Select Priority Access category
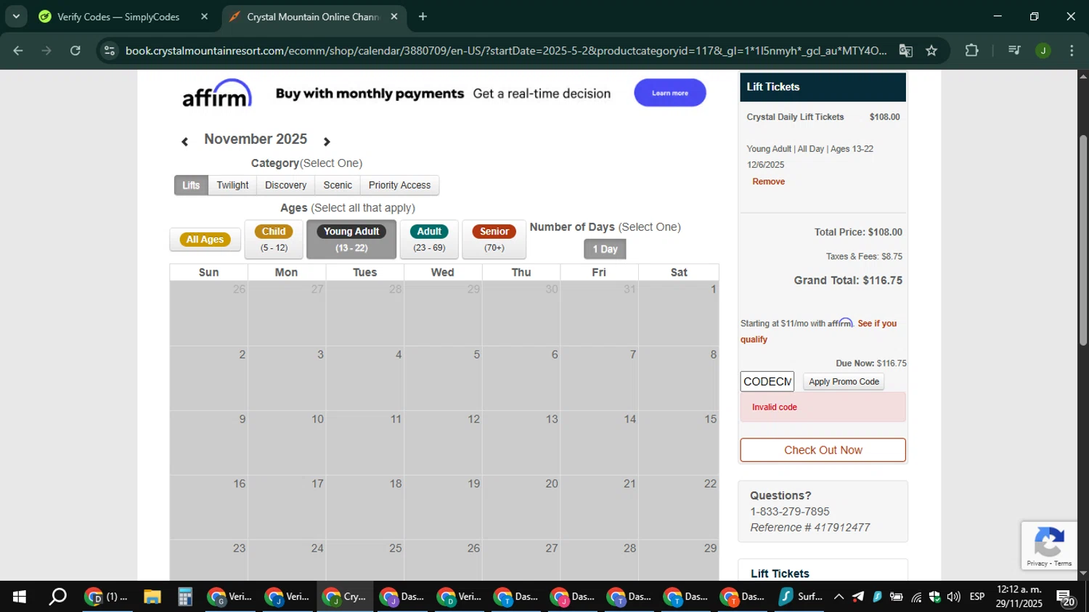The width and height of the screenshot is (1089, 612). pyautogui.click(x=399, y=185)
